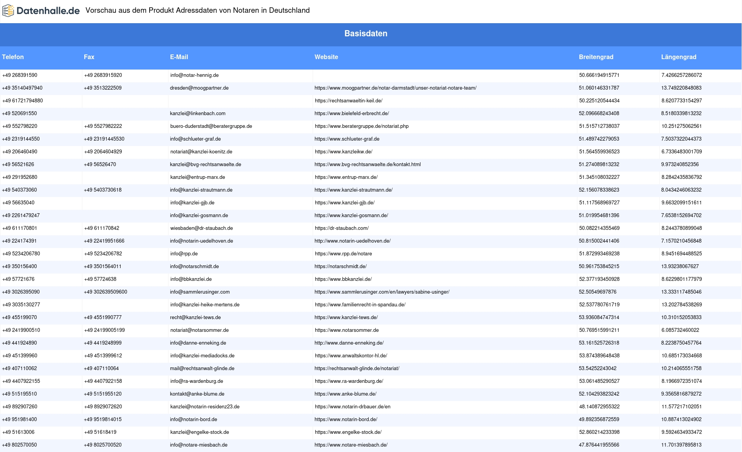Select email recht@kanzlei-tews.de
The height and width of the screenshot is (452, 742).
[195, 318]
